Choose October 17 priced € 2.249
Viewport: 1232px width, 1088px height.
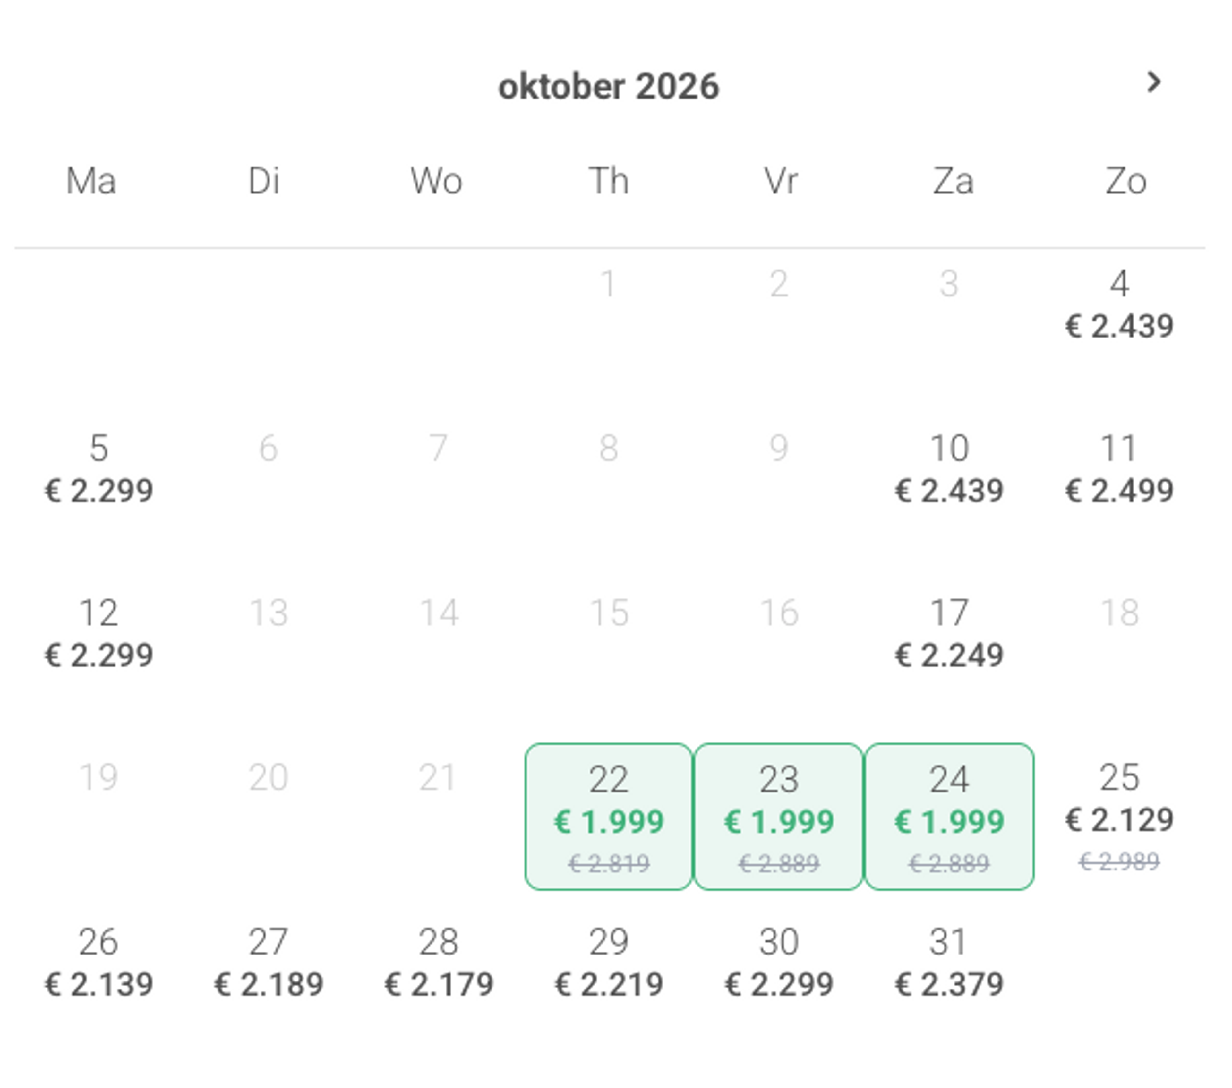(x=949, y=633)
